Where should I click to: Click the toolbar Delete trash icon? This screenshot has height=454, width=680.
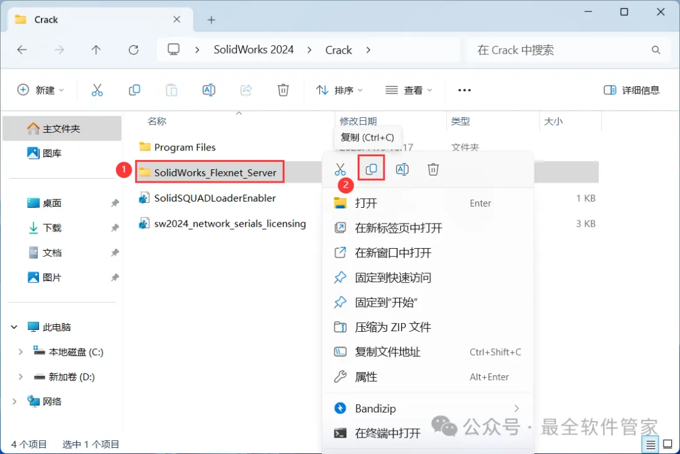click(283, 90)
